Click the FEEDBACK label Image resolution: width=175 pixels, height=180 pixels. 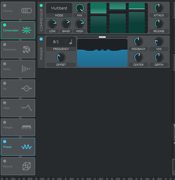coord(138,49)
